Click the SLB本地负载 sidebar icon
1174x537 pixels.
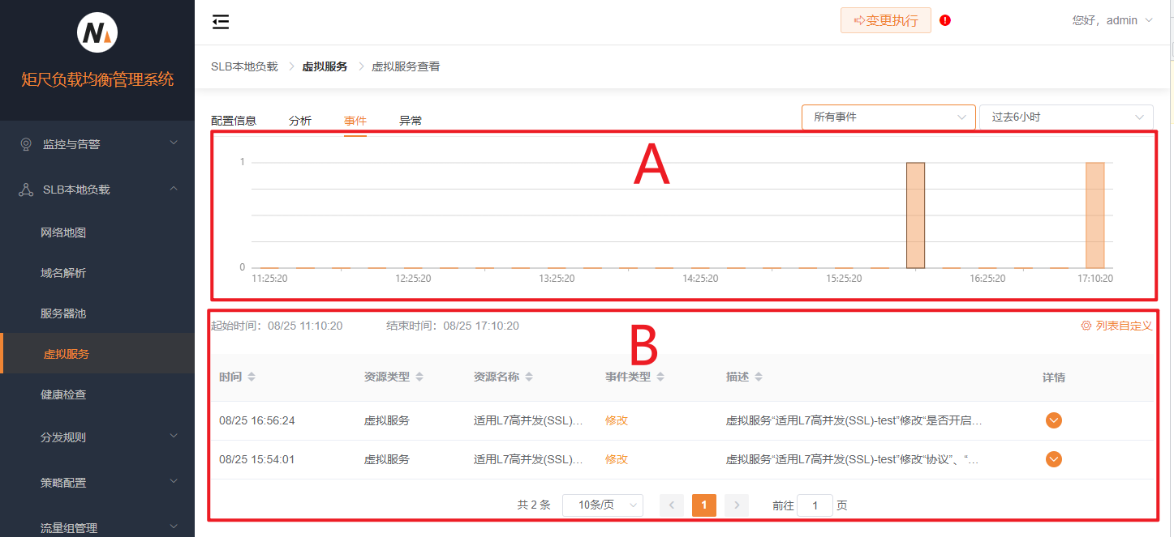pos(25,189)
